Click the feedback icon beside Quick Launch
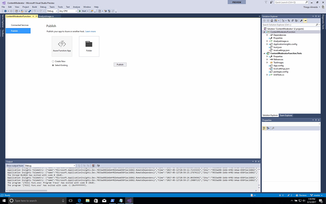Screen dimensions: 326x204 pos(271,2)
